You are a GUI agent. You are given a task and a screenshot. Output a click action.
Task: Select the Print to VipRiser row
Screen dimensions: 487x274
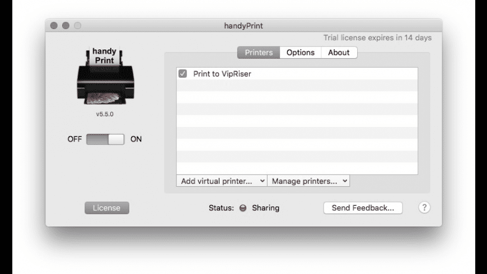coord(297,74)
